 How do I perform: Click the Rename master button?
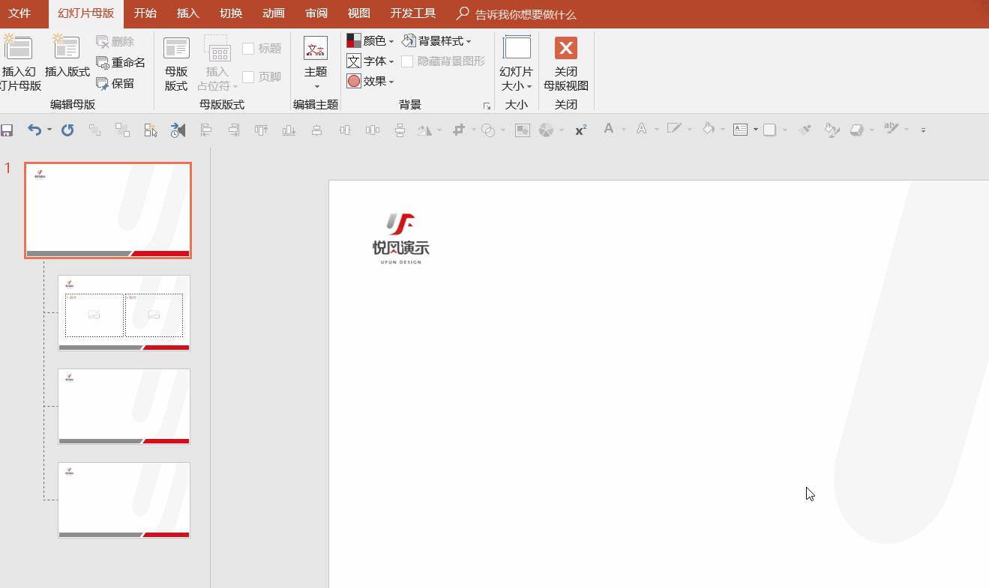click(x=121, y=63)
